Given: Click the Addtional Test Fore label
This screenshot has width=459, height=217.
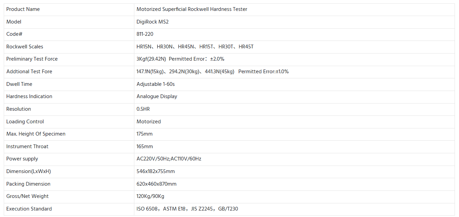Looking at the screenshot, I should (x=29, y=72).
